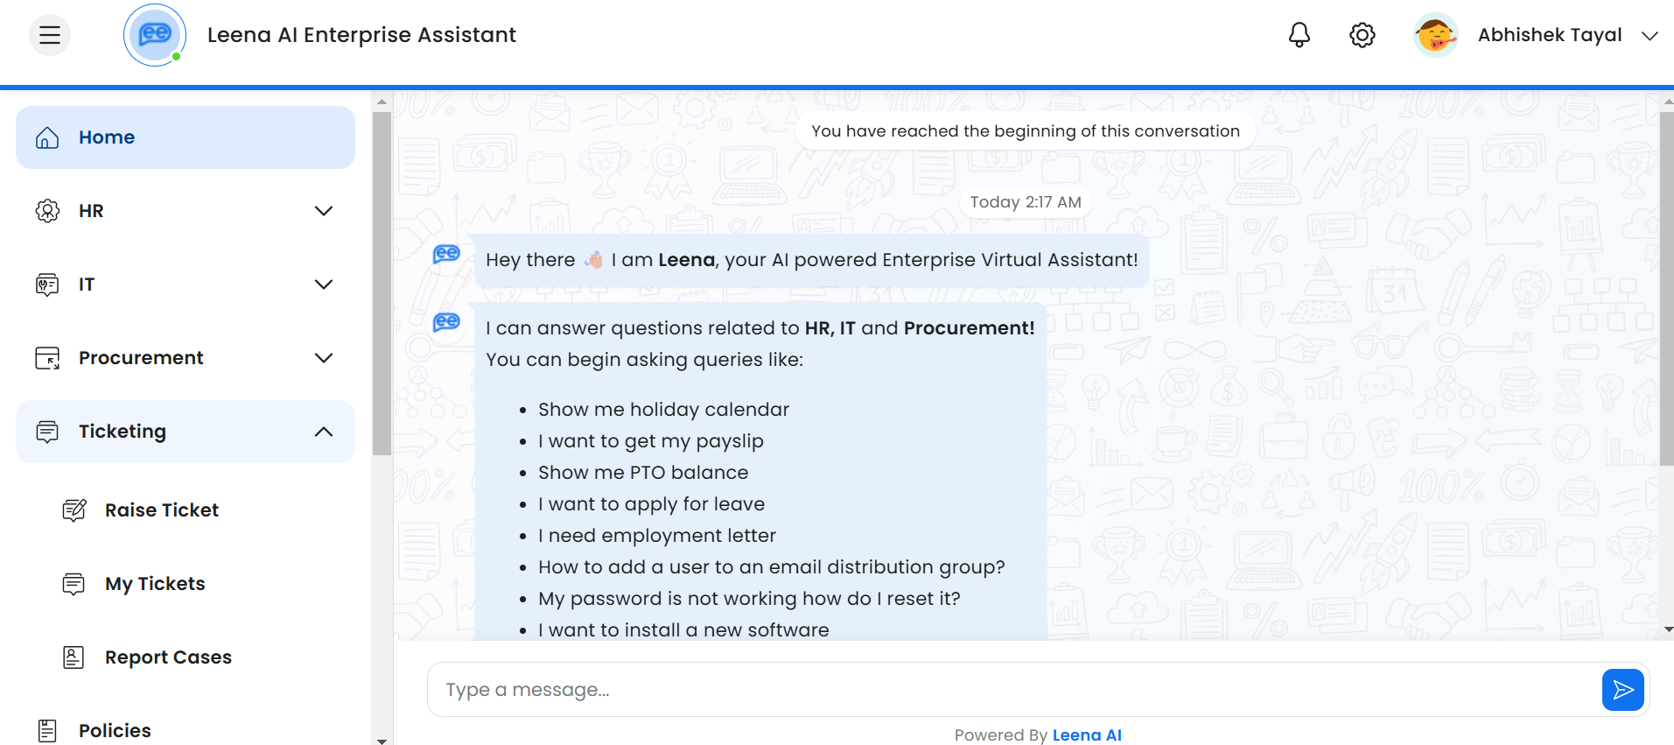Click the Policies document icon

47,730
